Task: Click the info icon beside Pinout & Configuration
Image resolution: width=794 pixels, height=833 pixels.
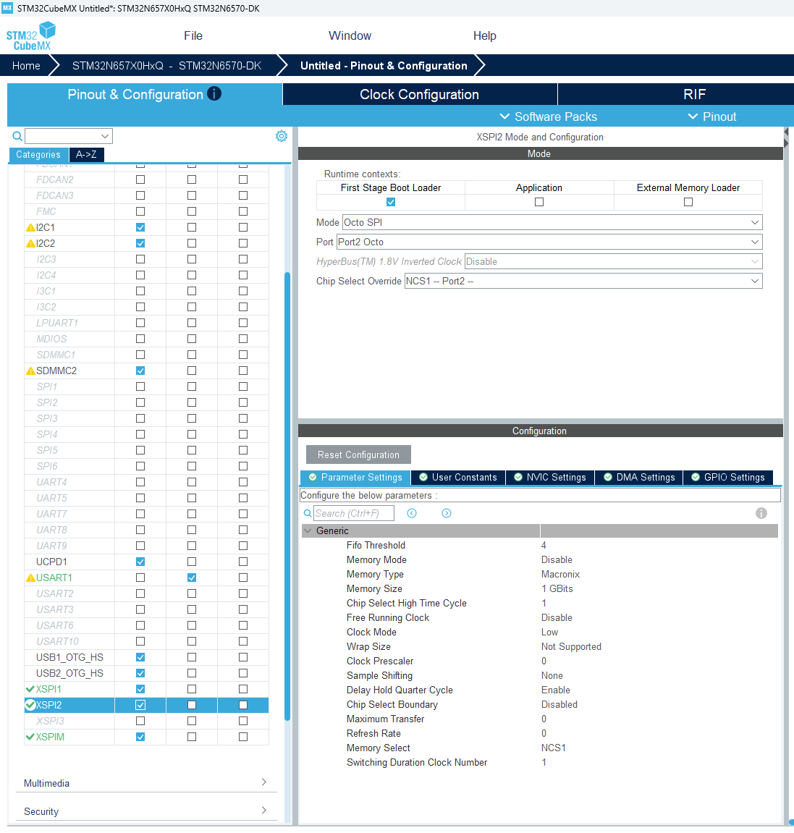Action: click(214, 93)
